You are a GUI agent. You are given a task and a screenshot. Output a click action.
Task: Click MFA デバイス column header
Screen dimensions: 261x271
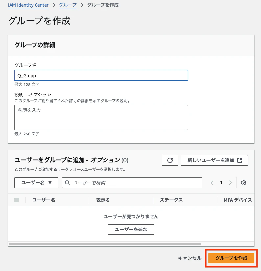click(238, 200)
